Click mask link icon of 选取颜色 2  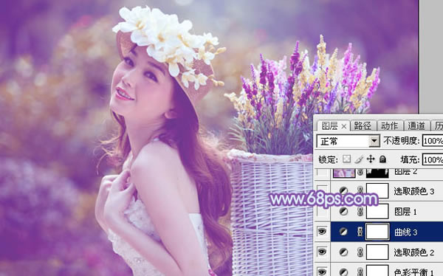[x=360, y=252]
